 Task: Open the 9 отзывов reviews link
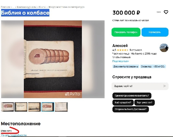tap(136, 50)
